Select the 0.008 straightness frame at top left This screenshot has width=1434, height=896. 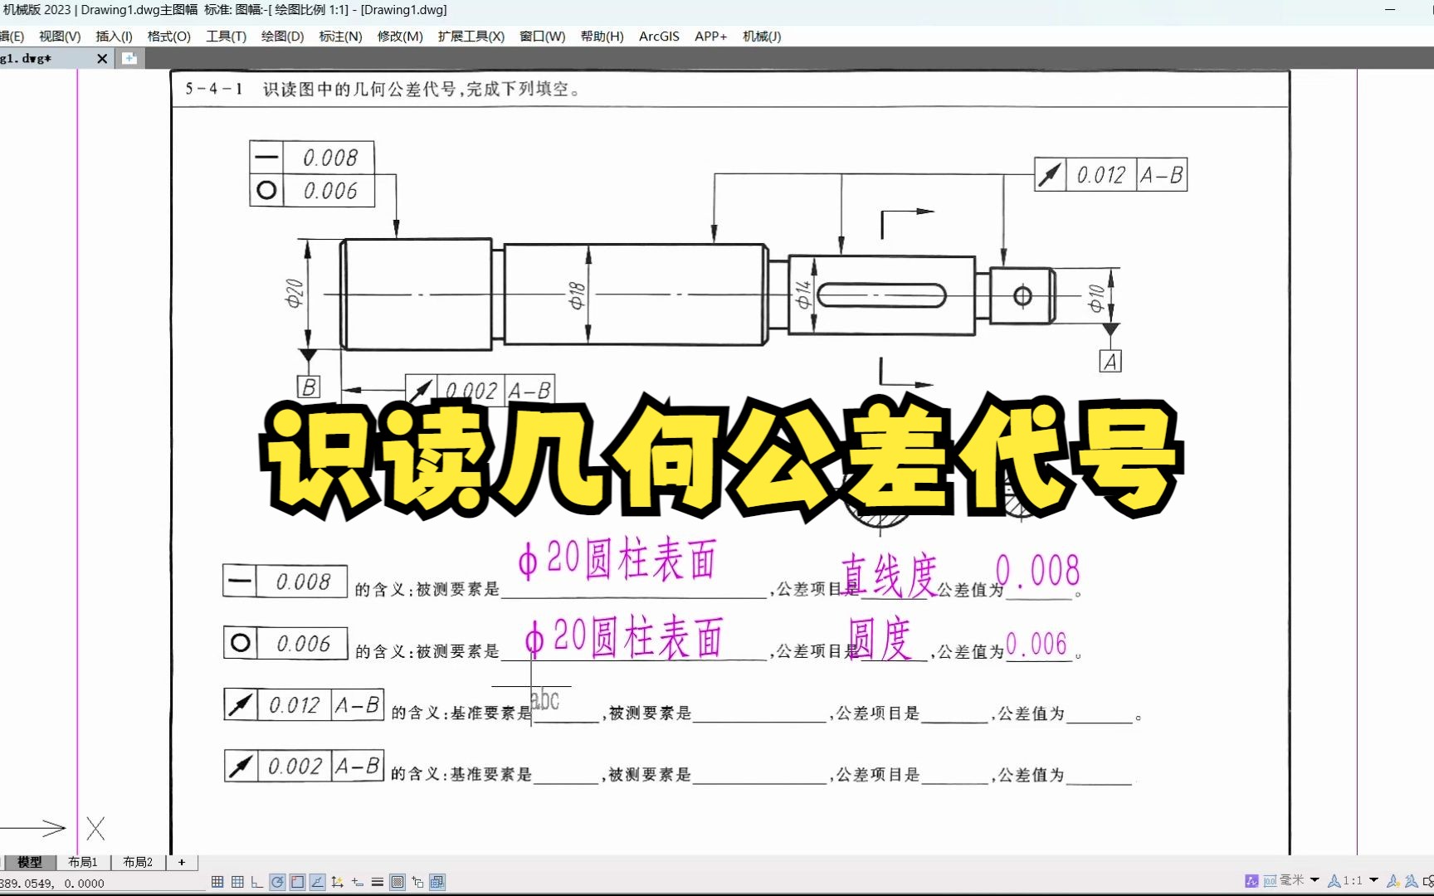click(311, 157)
